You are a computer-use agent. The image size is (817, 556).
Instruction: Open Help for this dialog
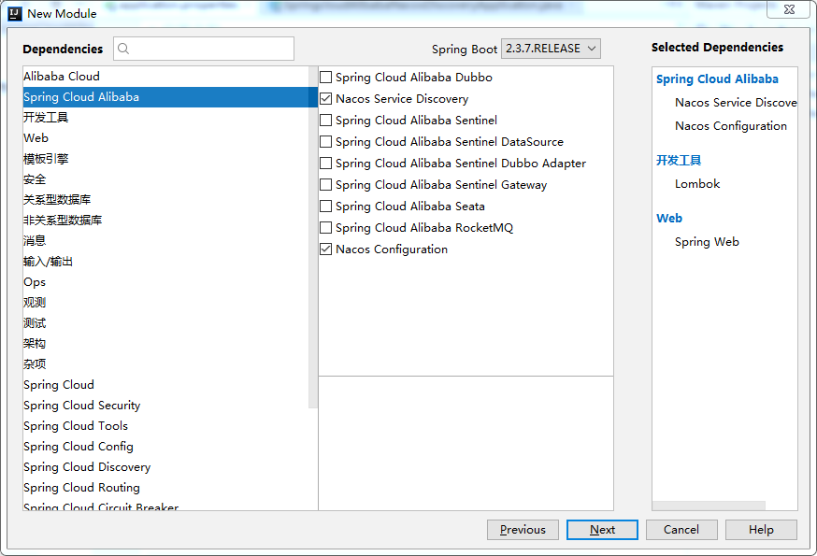click(x=761, y=530)
